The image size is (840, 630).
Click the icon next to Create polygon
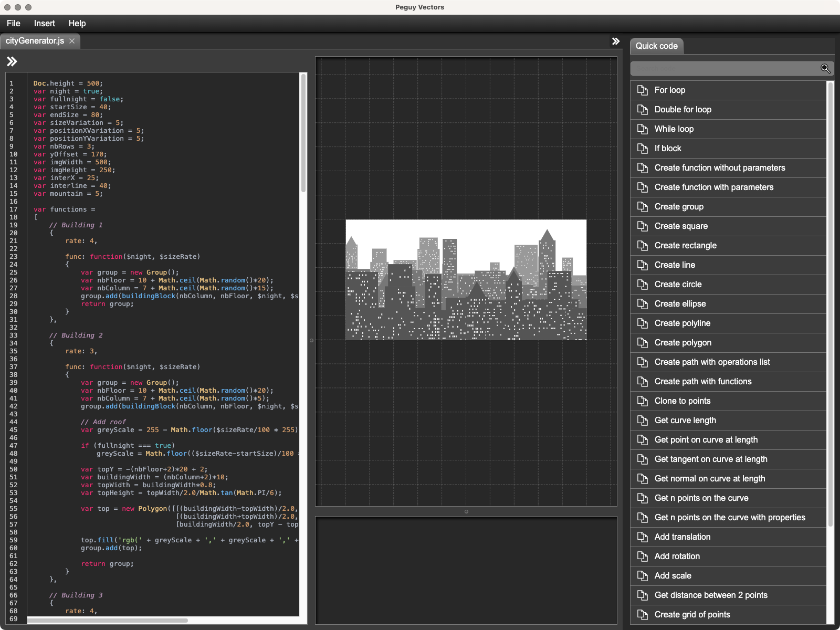pyautogui.click(x=642, y=343)
